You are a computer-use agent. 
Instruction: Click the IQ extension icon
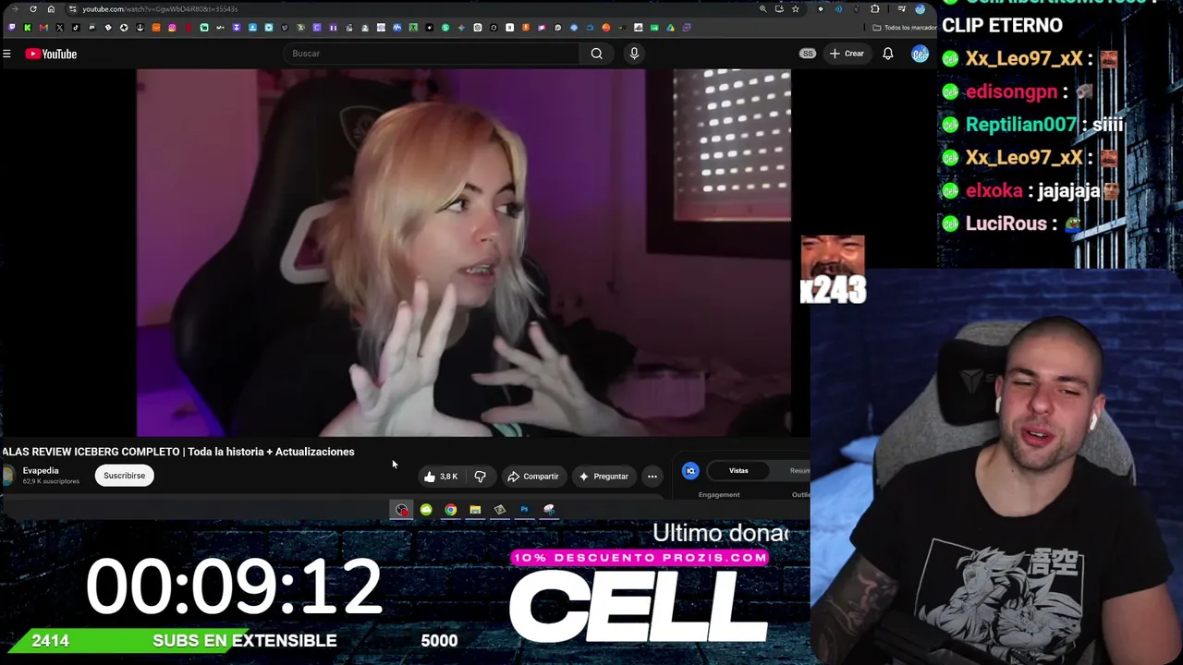(690, 471)
